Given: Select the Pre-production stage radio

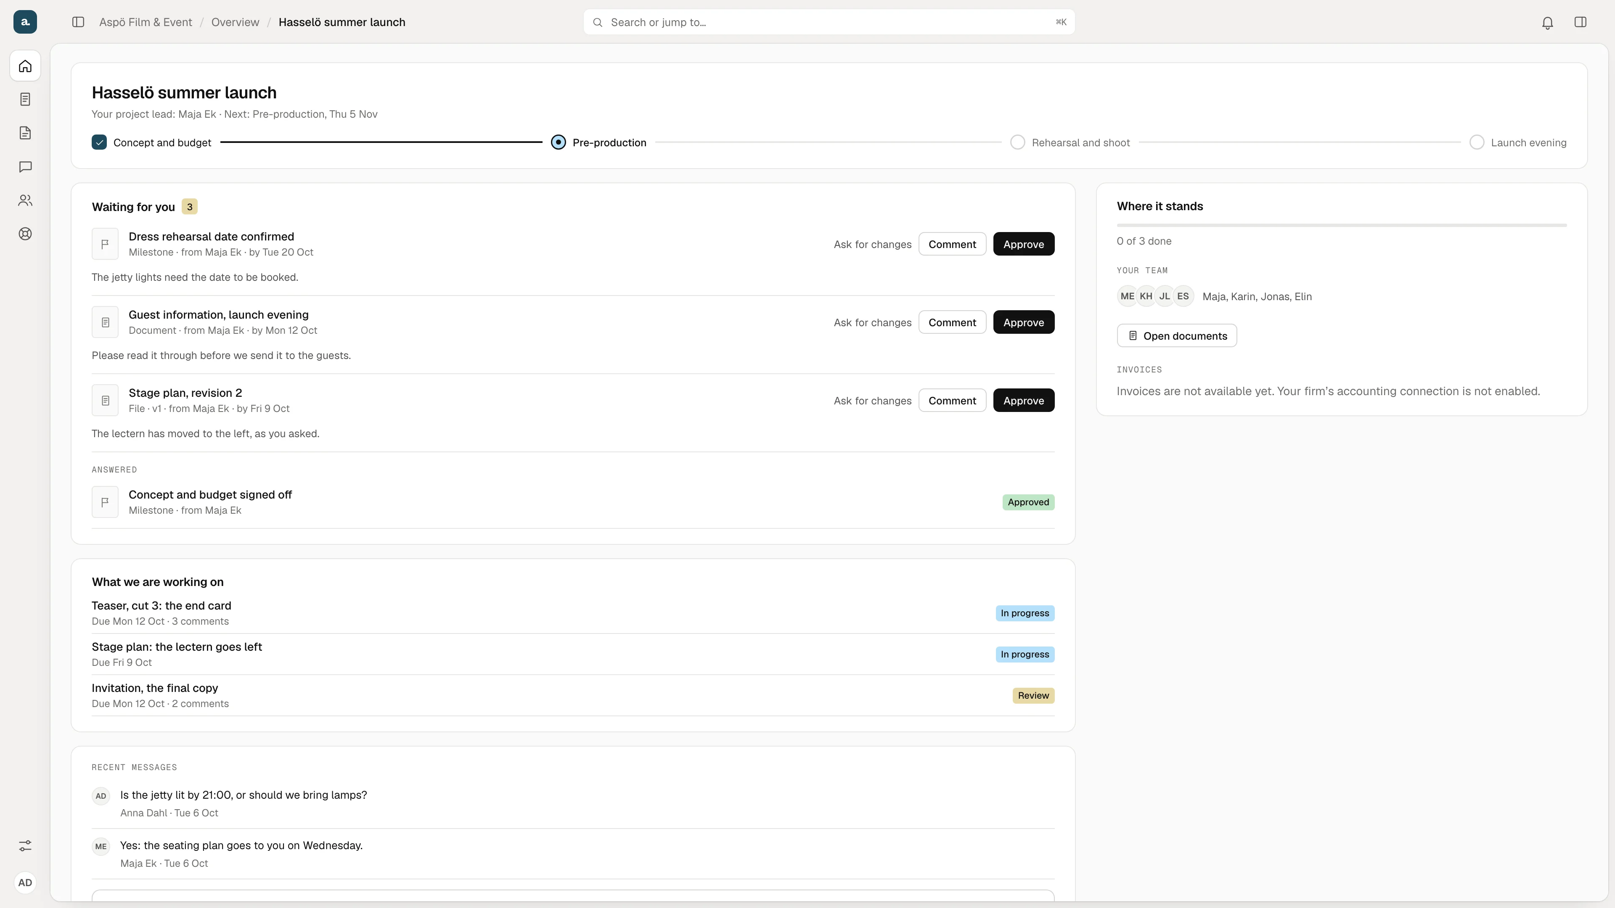Looking at the screenshot, I should (558, 142).
